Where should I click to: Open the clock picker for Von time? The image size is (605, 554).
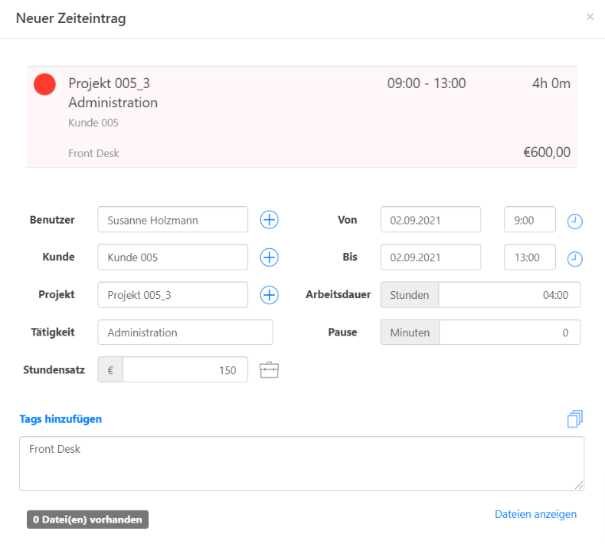click(x=575, y=221)
